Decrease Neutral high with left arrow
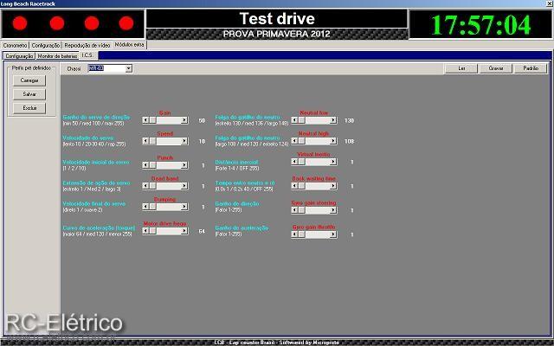The height and width of the screenshot is (346, 554). coord(294,141)
